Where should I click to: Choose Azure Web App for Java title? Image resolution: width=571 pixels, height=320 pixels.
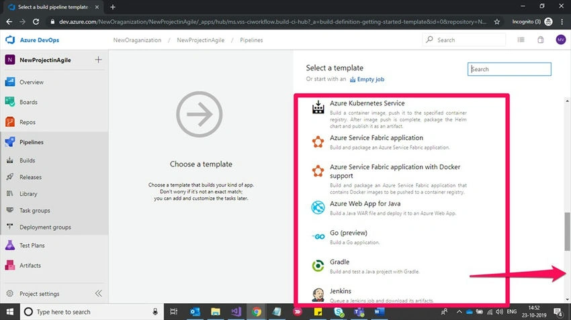pyautogui.click(x=365, y=204)
